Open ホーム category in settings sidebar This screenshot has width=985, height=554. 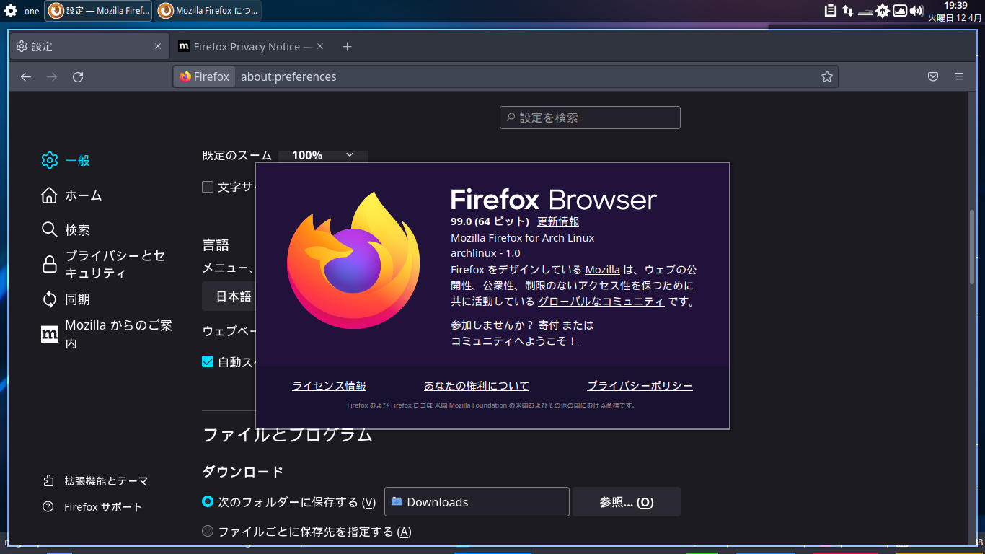[71, 195]
